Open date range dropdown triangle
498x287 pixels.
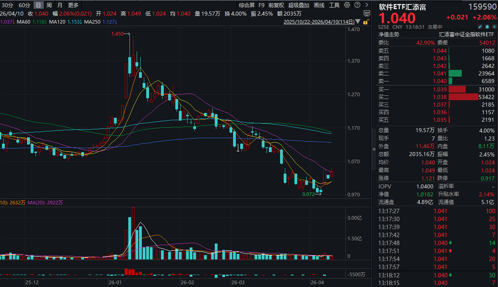pyautogui.click(x=357, y=22)
